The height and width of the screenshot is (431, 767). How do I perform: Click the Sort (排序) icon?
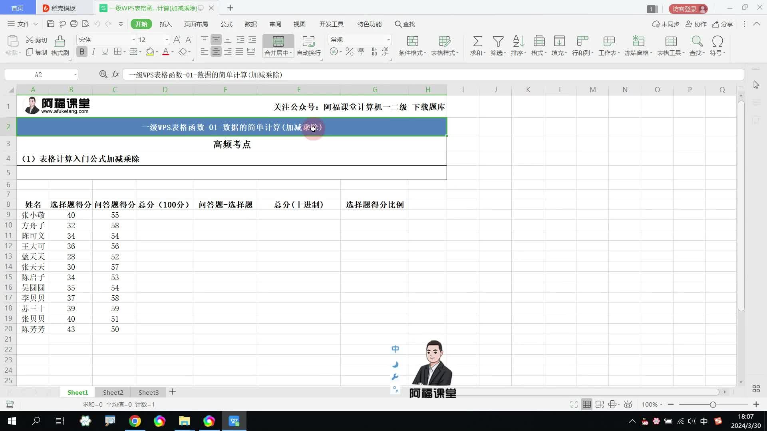[x=518, y=41]
